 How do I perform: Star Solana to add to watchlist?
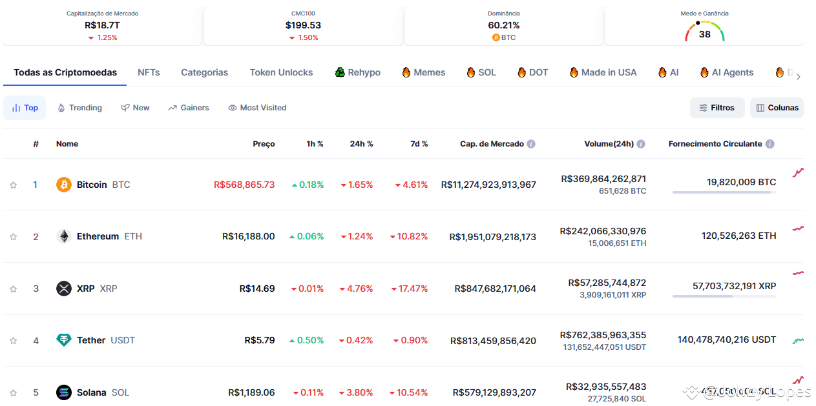[13, 392]
